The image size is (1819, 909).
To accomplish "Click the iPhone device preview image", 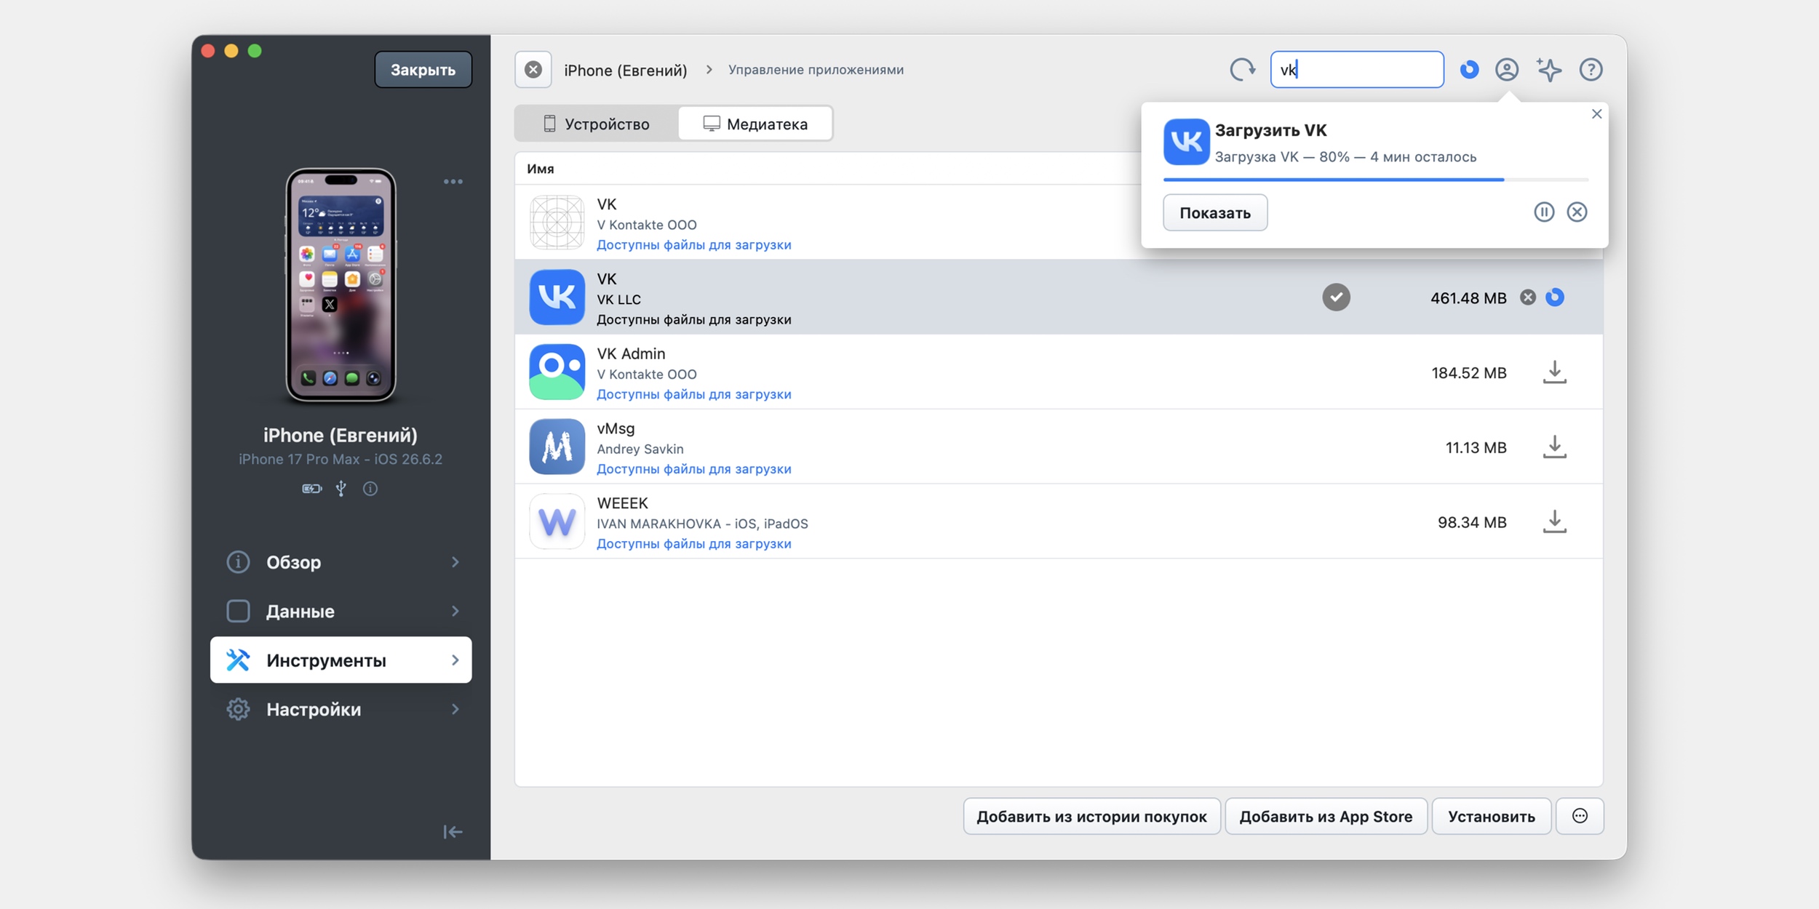I will coord(341,285).
